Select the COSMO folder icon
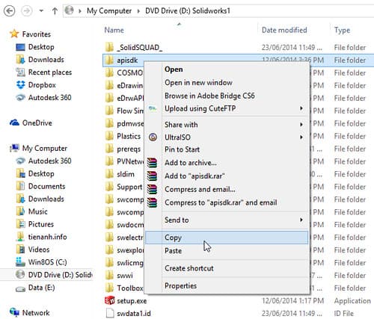The height and width of the screenshot is (319, 374). (109, 73)
